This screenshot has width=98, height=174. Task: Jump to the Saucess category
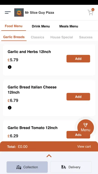tap(86, 37)
